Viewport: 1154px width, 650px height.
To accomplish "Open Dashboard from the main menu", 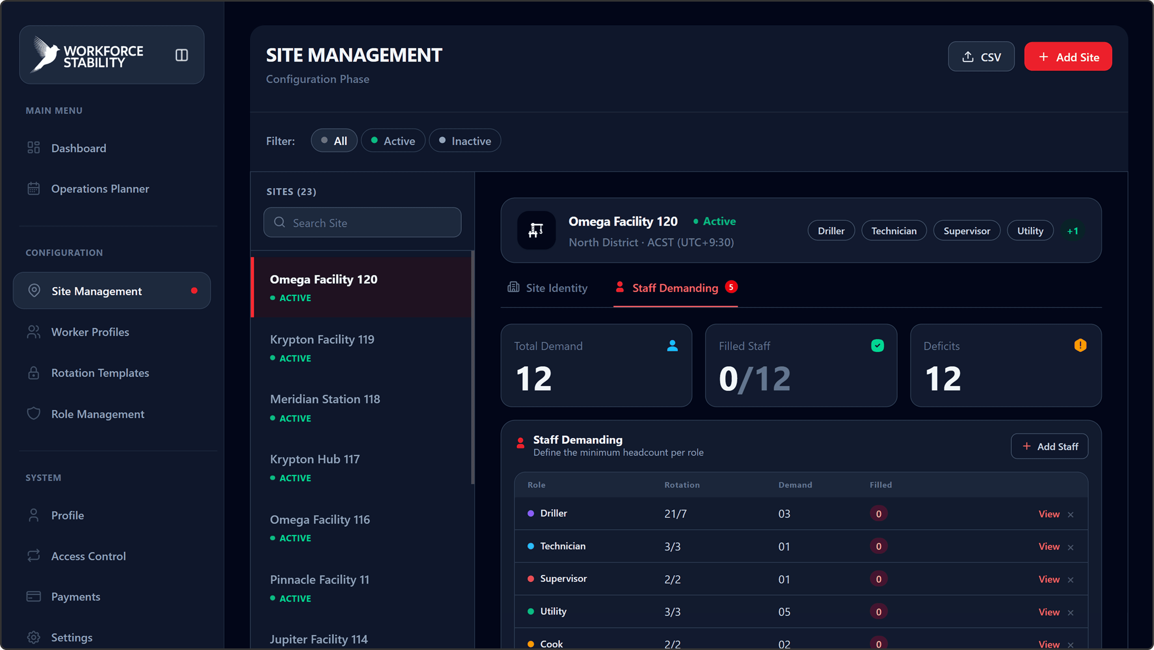I will (x=78, y=148).
